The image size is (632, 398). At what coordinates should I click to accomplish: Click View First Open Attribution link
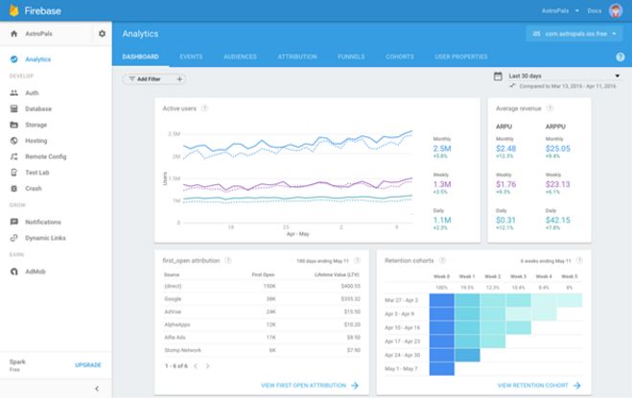coord(309,385)
